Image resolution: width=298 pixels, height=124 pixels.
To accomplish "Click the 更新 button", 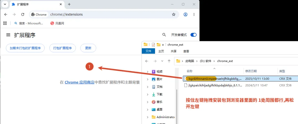I will pyautogui.click(x=88, y=48).
